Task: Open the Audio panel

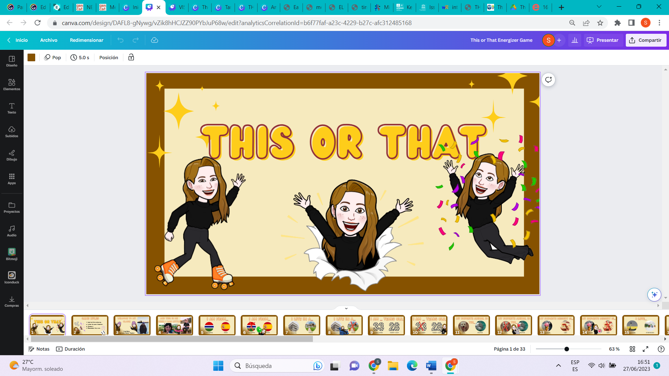Action: point(11,230)
